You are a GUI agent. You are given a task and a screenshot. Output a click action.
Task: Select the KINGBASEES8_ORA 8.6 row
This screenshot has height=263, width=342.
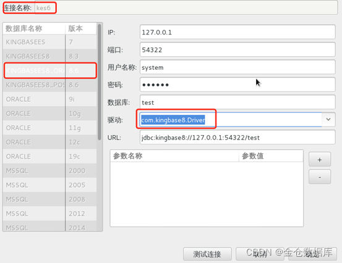[49, 70]
